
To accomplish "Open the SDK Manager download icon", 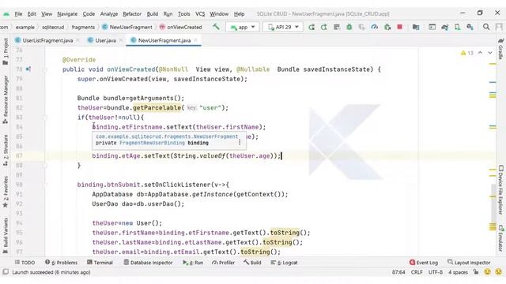I will point(470,27).
